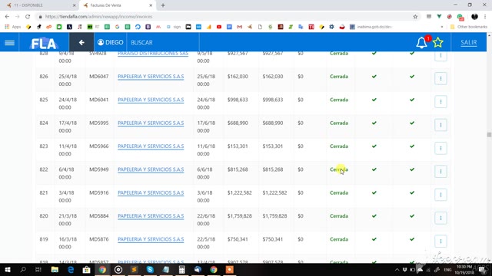The image size is (492, 276).
Task: Open File Explorer from taskbar
Action: [x=55, y=269]
